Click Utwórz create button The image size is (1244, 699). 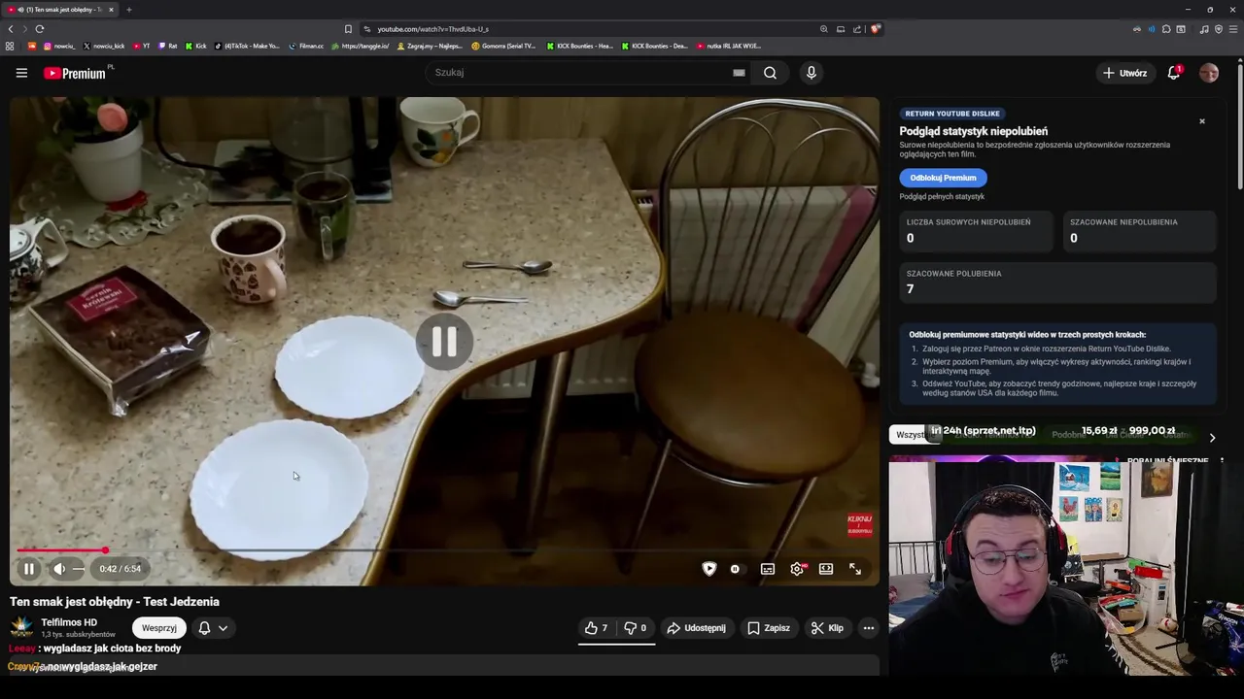(x=1124, y=73)
